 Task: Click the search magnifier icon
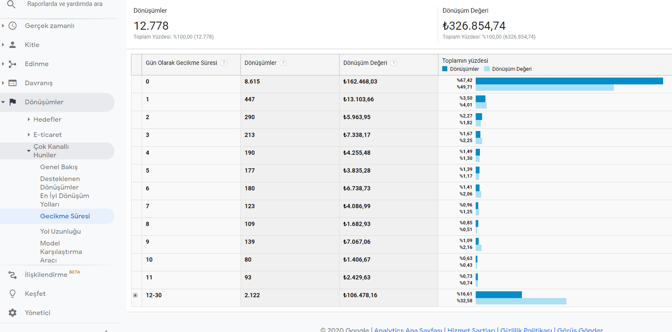11,4
